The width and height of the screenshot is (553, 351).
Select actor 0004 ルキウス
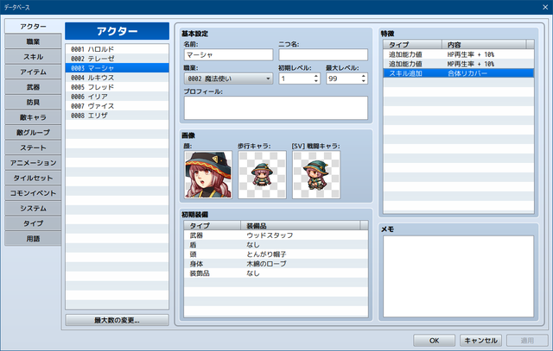(x=118, y=78)
